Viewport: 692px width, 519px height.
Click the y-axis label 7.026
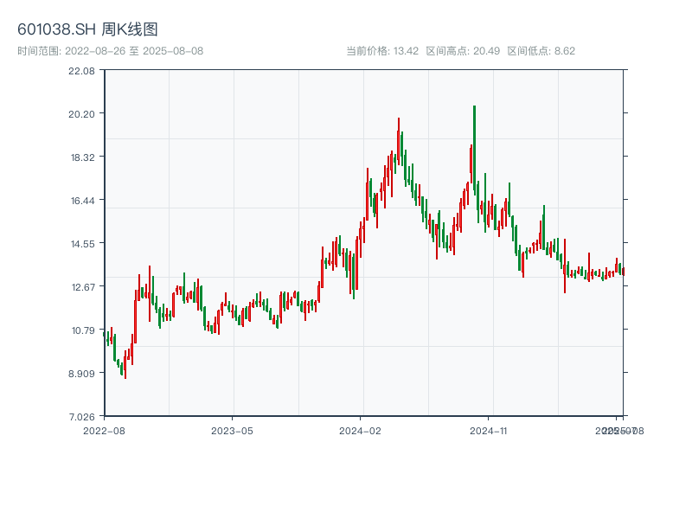point(81,417)
